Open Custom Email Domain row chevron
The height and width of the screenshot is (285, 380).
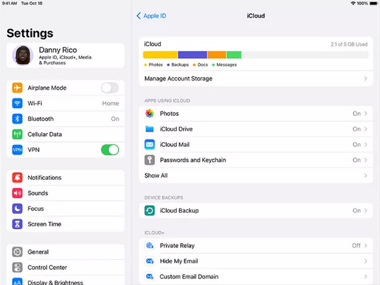(x=365, y=277)
